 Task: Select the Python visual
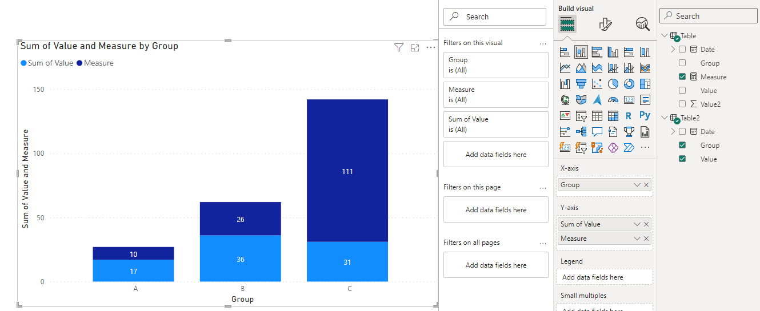click(645, 116)
